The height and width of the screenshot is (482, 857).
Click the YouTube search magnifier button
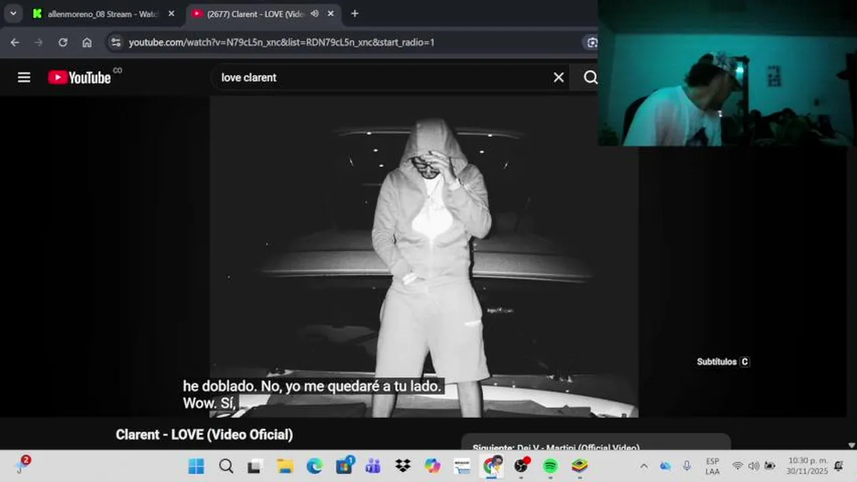[x=590, y=78]
